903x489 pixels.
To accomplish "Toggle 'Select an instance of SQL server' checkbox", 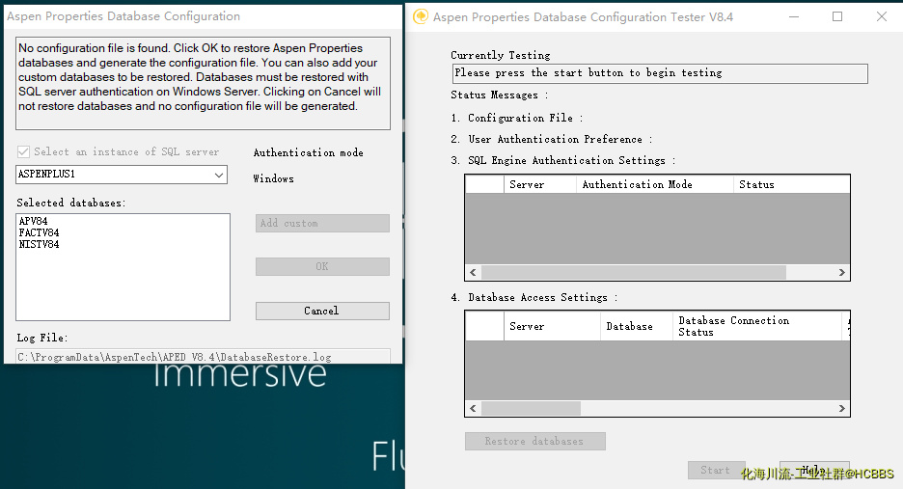I will [23, 152].
